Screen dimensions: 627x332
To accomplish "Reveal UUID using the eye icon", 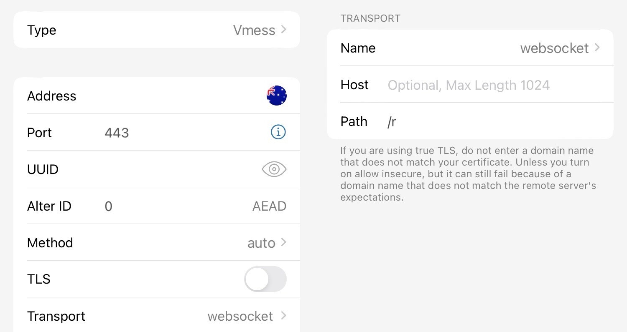I will click(274, 169).
